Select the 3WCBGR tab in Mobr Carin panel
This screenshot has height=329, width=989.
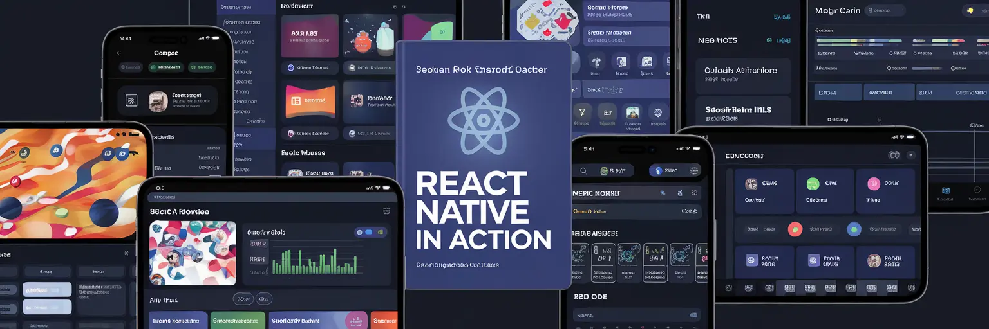[x=889, y=92]
